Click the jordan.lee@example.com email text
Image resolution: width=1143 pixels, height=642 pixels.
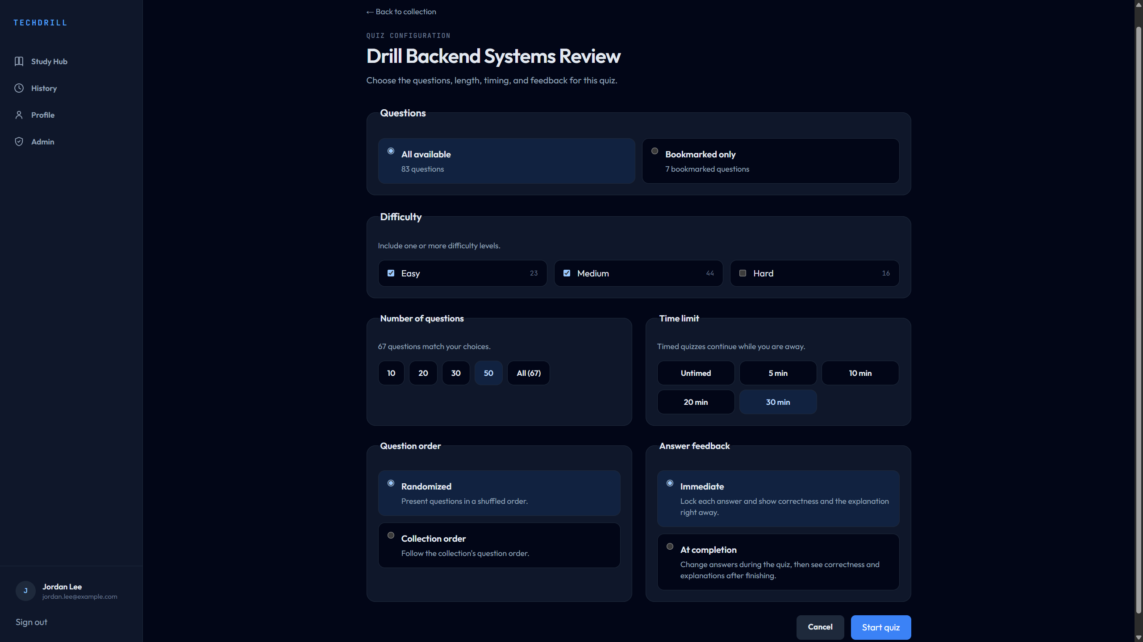pyautogui.click(x=80, y=597)
